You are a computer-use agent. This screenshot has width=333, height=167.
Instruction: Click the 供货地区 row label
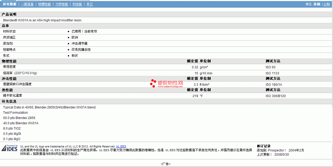(9, 37)
